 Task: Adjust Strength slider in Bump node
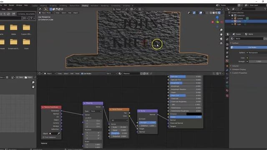pyautogui.click(x=148, y=122)
